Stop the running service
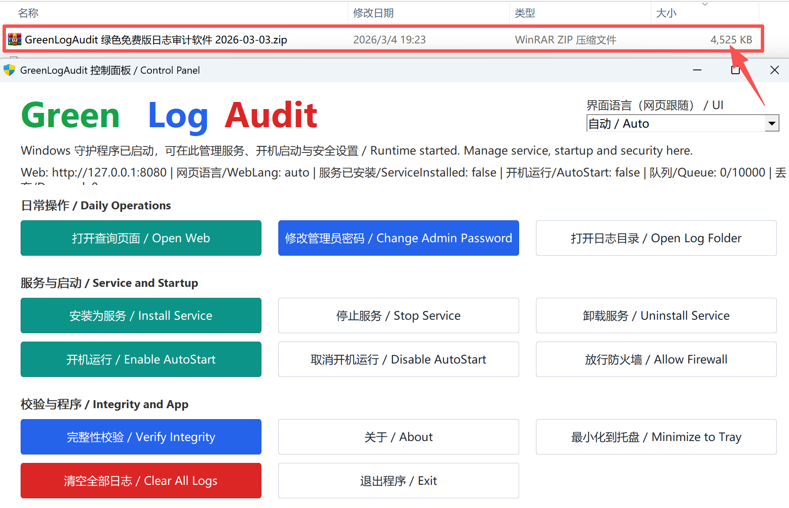Viewport: 789px width, 508px height. pos(398,315)
